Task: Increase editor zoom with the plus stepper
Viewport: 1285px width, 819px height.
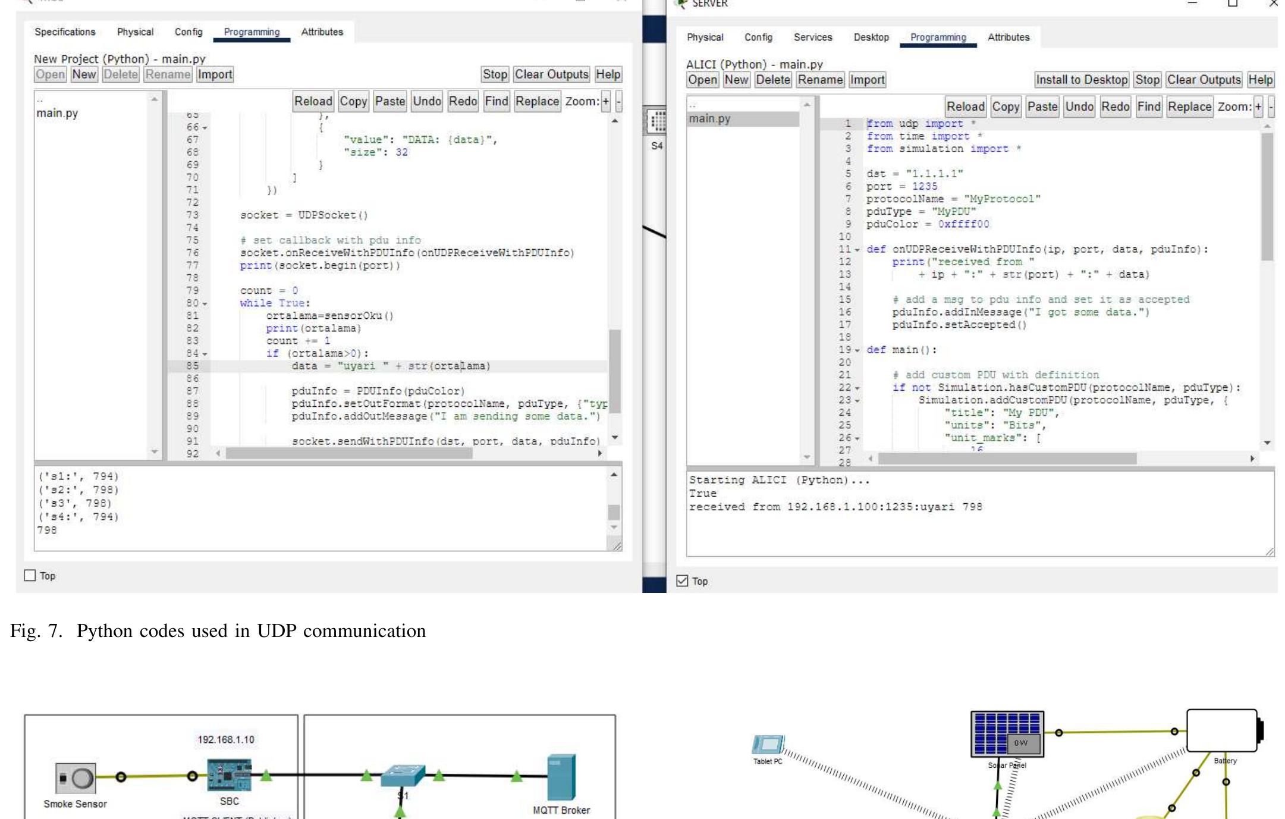Action: tap(605, 101)
